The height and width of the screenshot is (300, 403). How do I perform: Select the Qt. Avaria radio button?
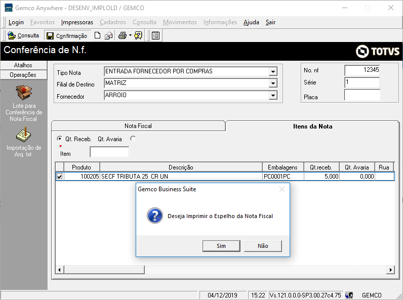click(x=133, y=139)
